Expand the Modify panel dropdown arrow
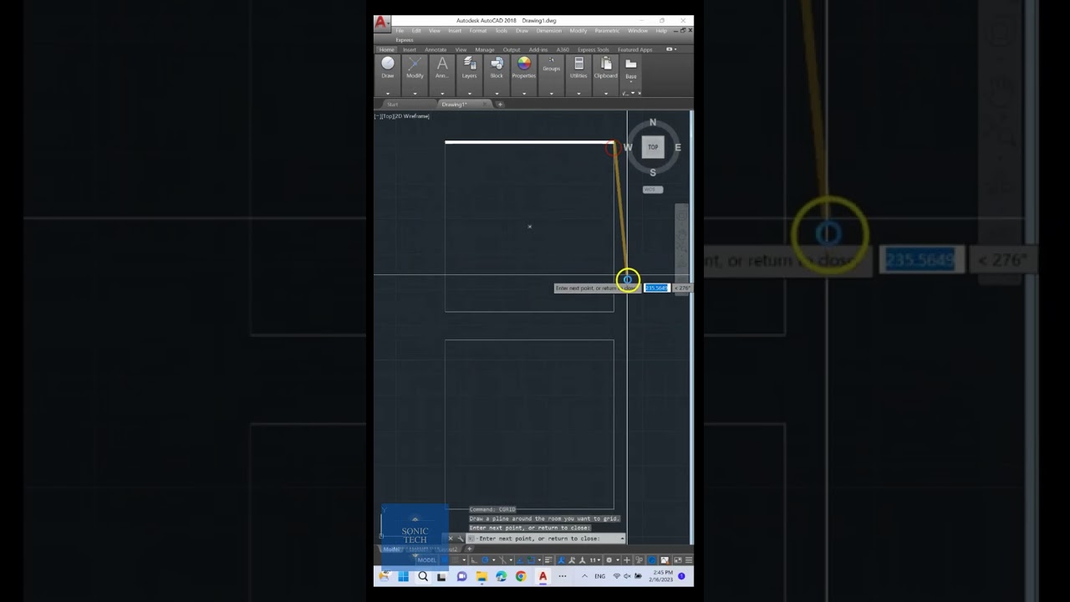Viewport: 1070px width, 602px height. (415, 94)
